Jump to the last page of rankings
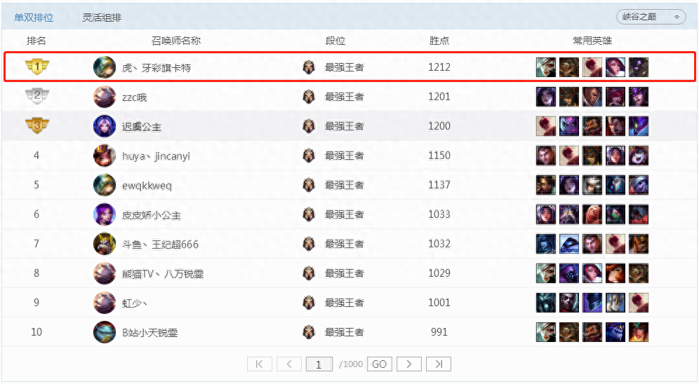Screen dimensions: 699x384 click(x=439, y=364)
